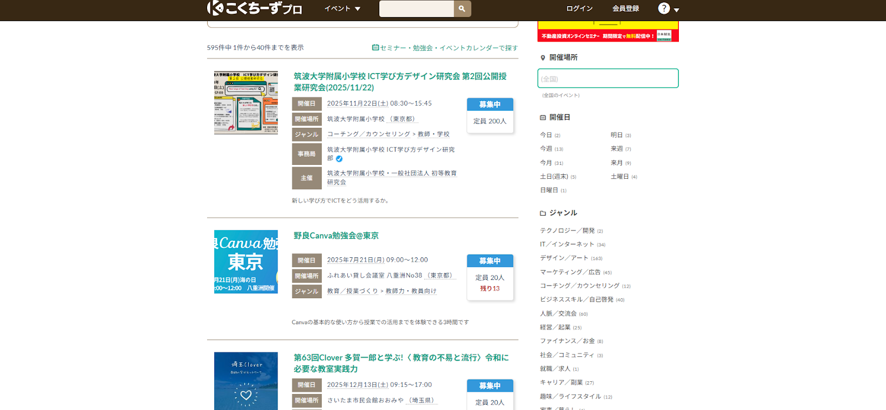
Task: Click the magnifier search button
Action: [x=462, y=8]
